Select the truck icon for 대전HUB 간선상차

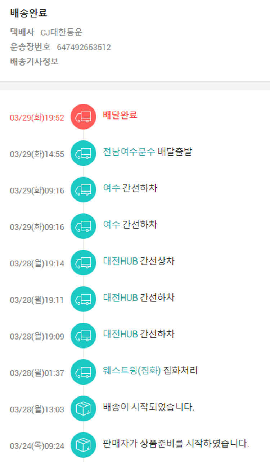pyautogui.click(x=83, y=263)
